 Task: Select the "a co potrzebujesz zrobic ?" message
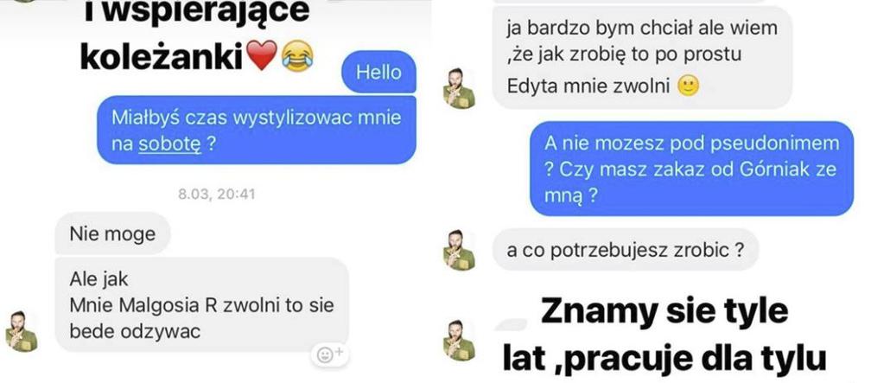point(626,250)
